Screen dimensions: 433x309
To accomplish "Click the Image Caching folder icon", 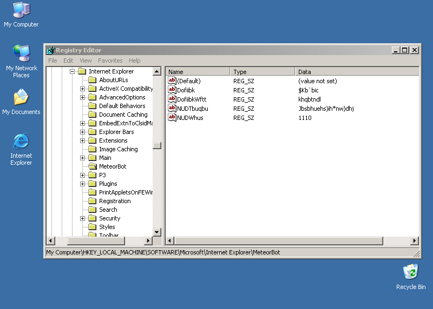I will (92, 149).
